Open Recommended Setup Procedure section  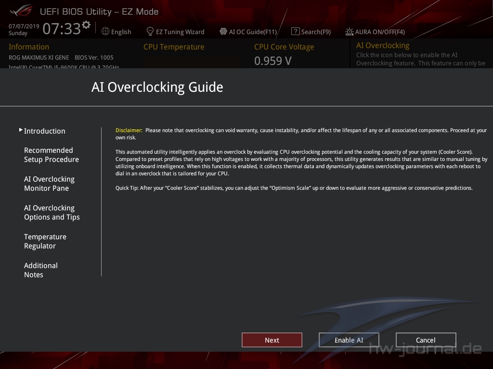tap(51, 155)
